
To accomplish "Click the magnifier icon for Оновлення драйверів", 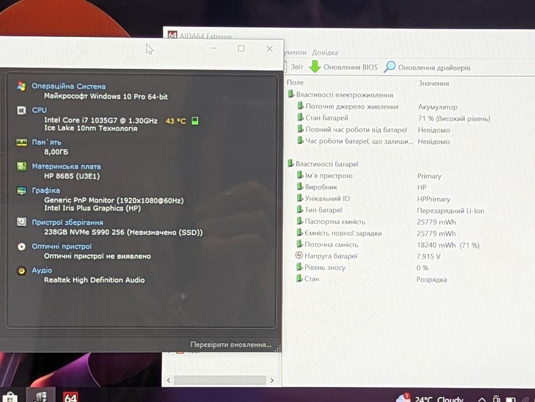I will pos(389,67).
